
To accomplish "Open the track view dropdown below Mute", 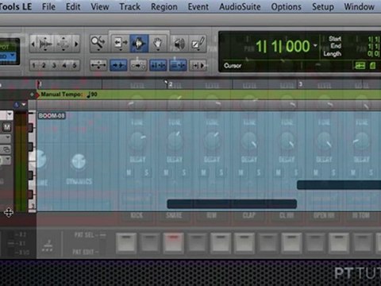I will click(x=7, y=137).
